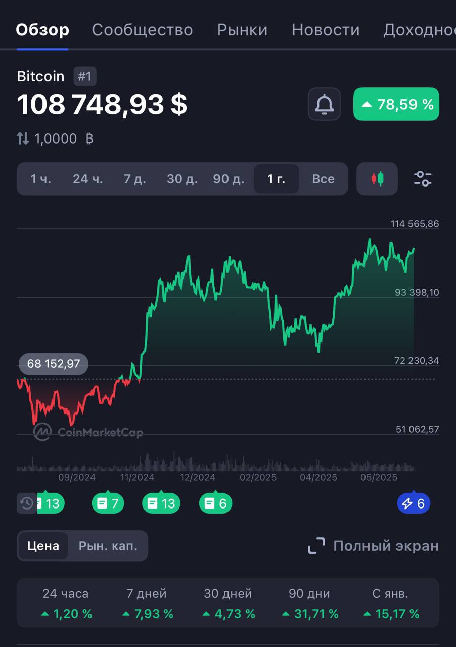
Task: Tap the 68 152,97 starting price label
Action: click(x=54, y=364)
